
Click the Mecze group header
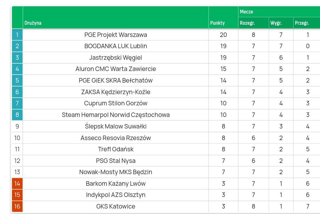click(x=246, y=12)
